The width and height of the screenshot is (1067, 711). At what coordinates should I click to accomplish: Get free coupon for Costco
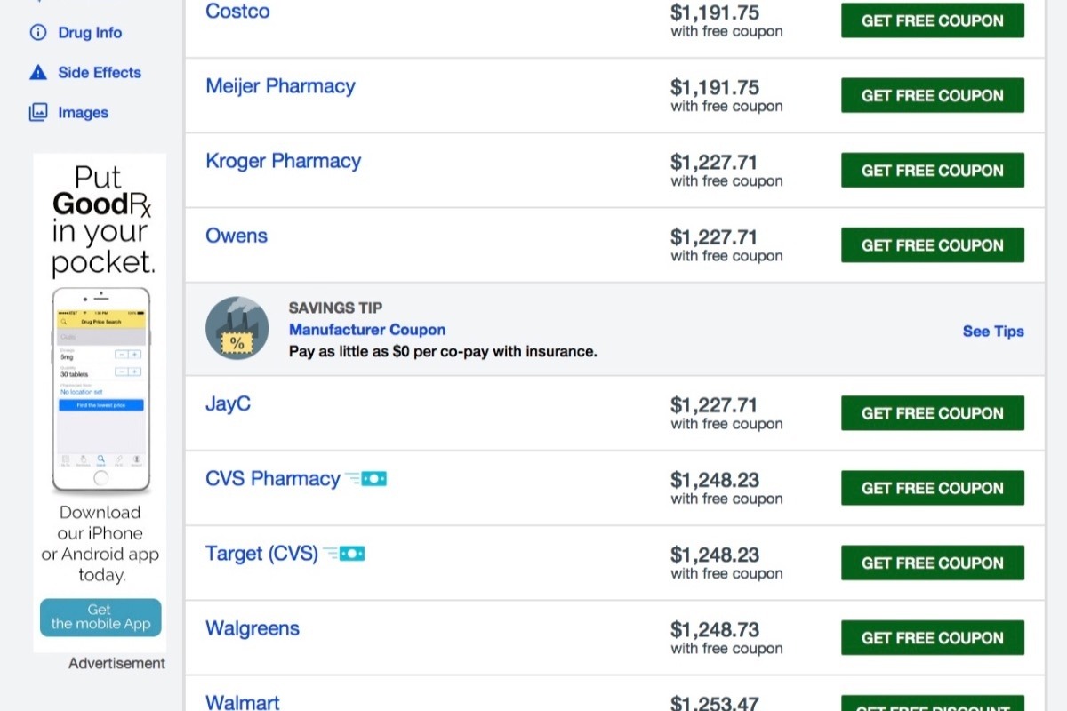pos(933,20)
